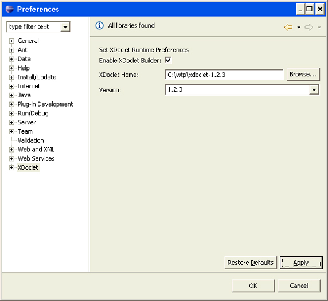Click into the XDoclet Home path field

click(224, 75)
